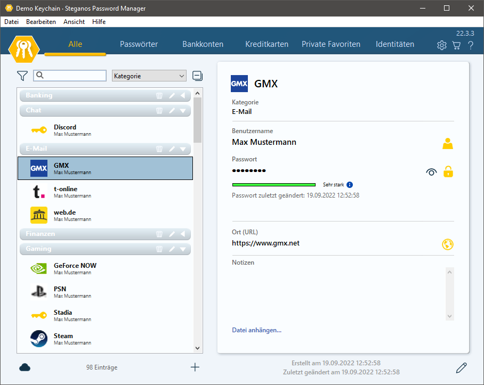Screen dimensions: 484x385
Task: Open the Datei menu
Action: (11, 22)
